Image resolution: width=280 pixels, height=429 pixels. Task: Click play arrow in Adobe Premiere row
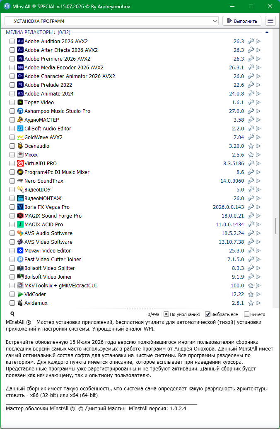coord(258,59)
